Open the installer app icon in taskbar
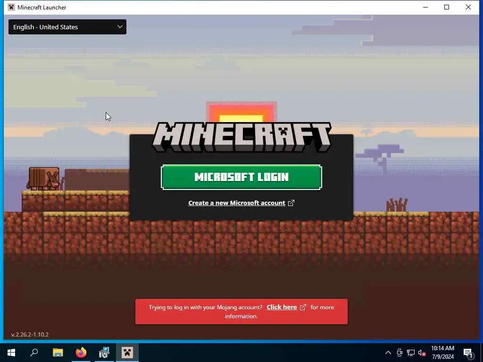 (x=104, y=353)
